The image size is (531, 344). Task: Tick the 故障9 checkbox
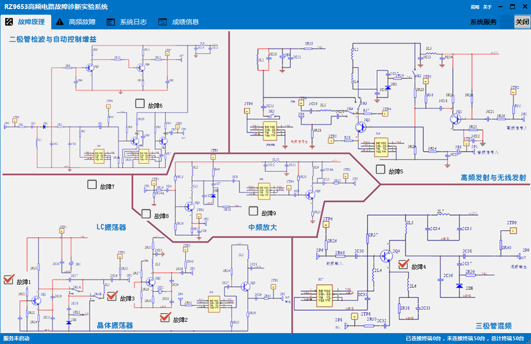tap(253, 211)
